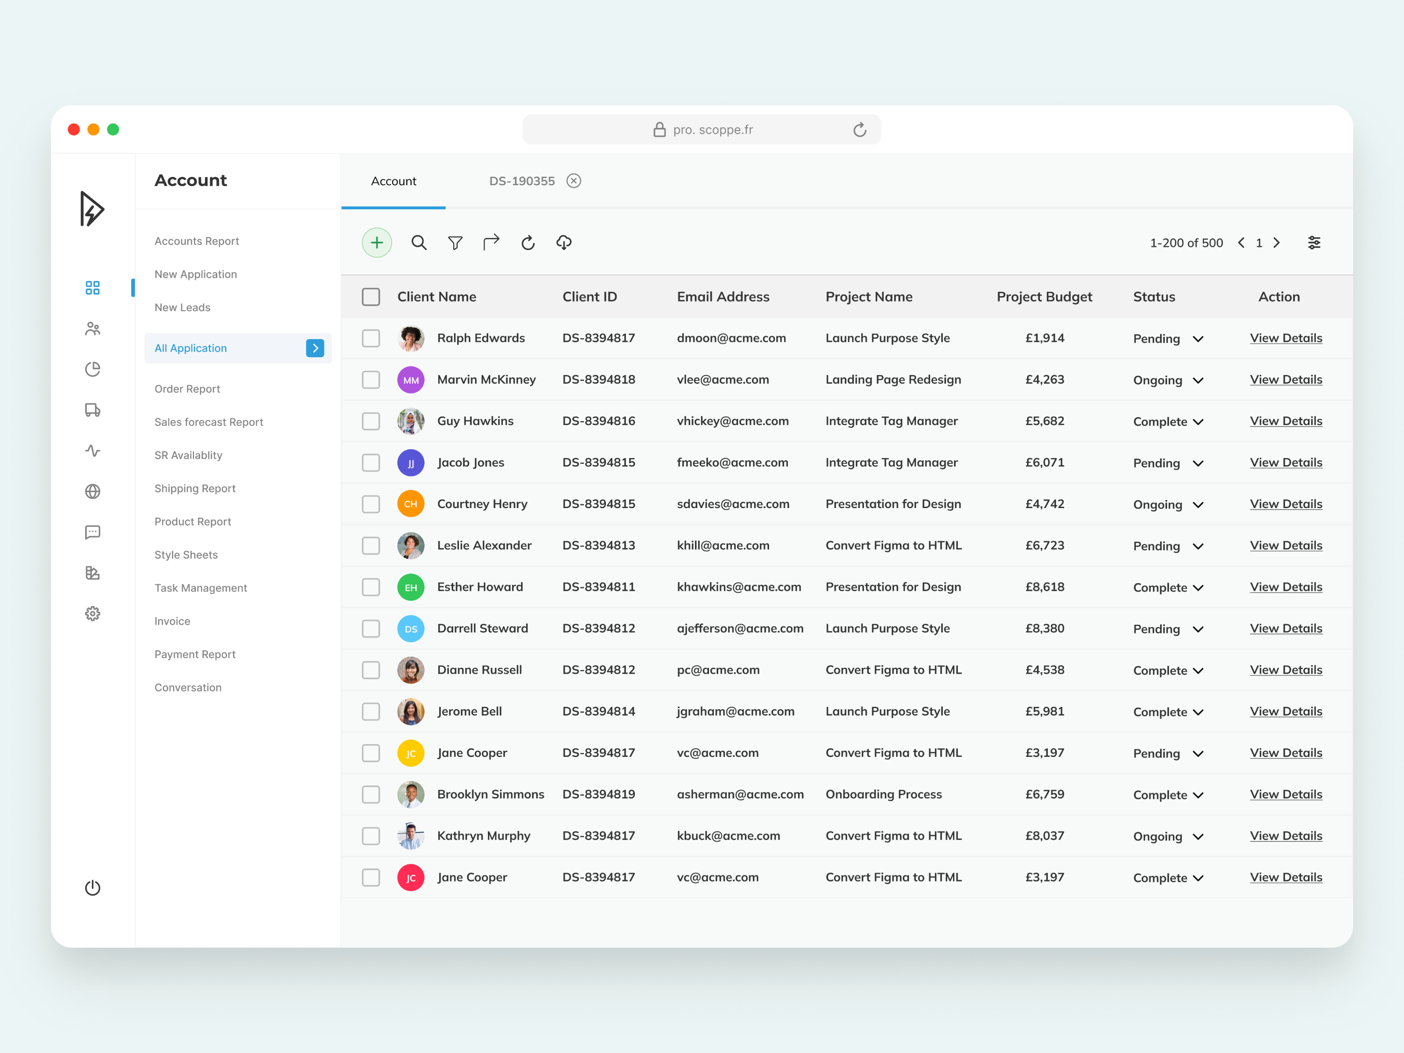Image resolution: width=1404 pixels, height=1053 pixels.
Task: Open table settings sliders icon
Action: pyautogui.click(x=1314, y=243)
